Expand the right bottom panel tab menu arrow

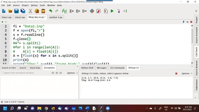192,67
